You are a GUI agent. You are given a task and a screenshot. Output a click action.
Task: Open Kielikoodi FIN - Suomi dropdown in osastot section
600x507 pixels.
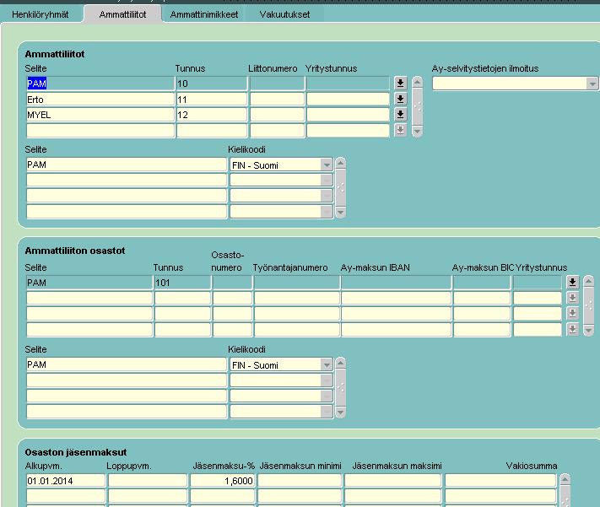coord(327,364)
